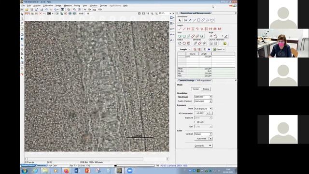Open the Acquire menu
The image size is (309, 174).
(37, 6)
